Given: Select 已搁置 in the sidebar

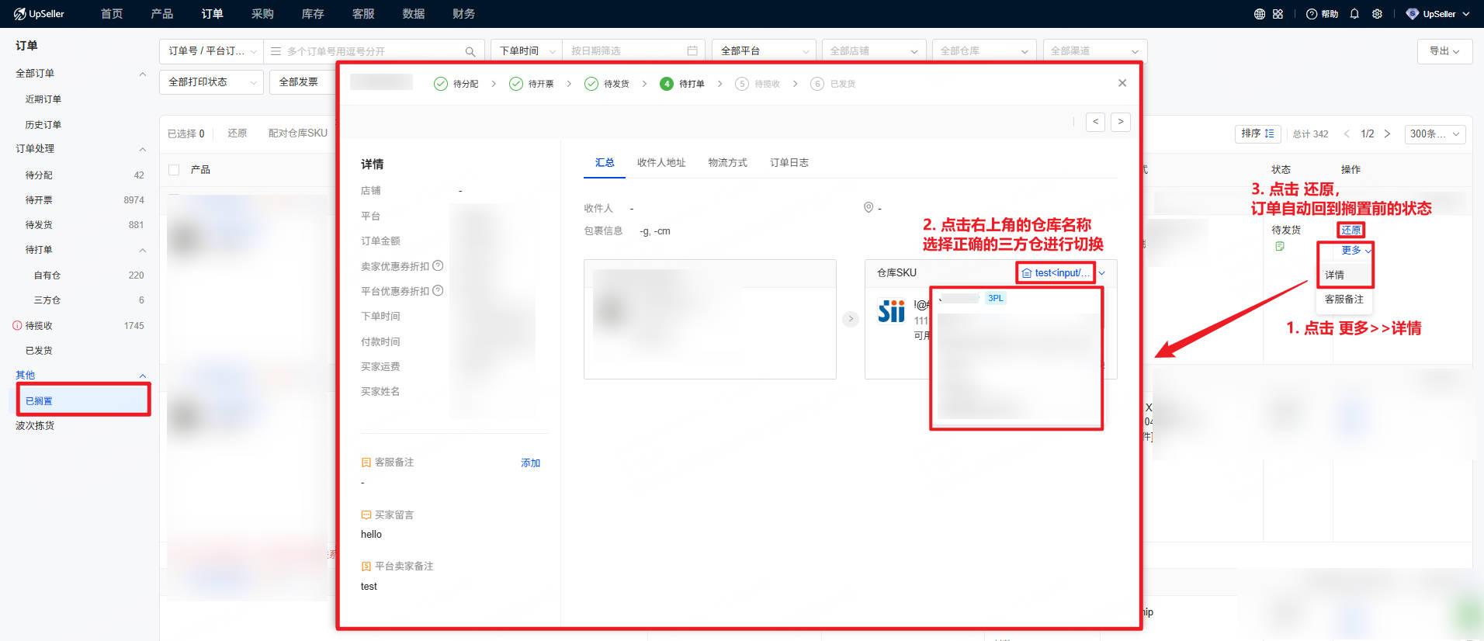Looking at the screenshot, I should [39, 401].
